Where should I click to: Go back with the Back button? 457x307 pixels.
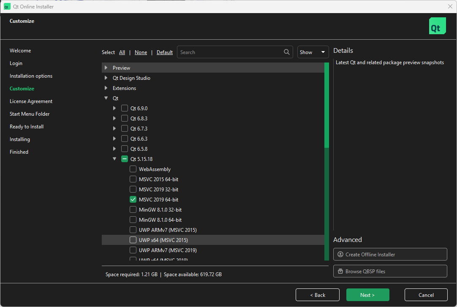pos(317,295)
